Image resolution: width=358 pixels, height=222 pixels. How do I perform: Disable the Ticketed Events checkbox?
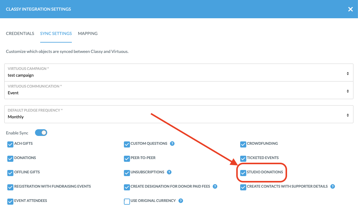243,158
